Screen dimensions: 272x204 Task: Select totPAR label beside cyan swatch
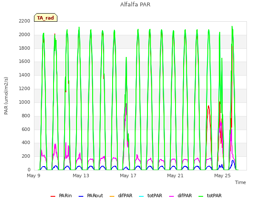click(x=155, y=195)
